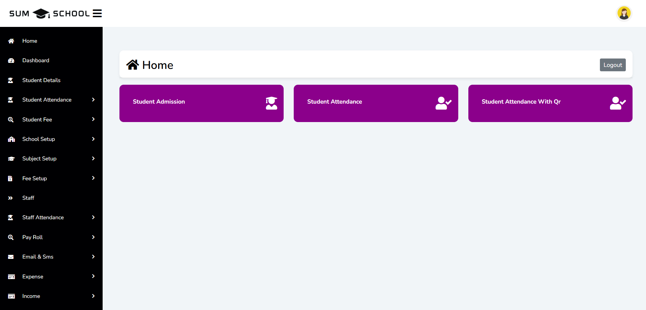The image size is (646, 310).
Task: Click the Home house icon in sidebar
Action: click(x=11, y=41)
